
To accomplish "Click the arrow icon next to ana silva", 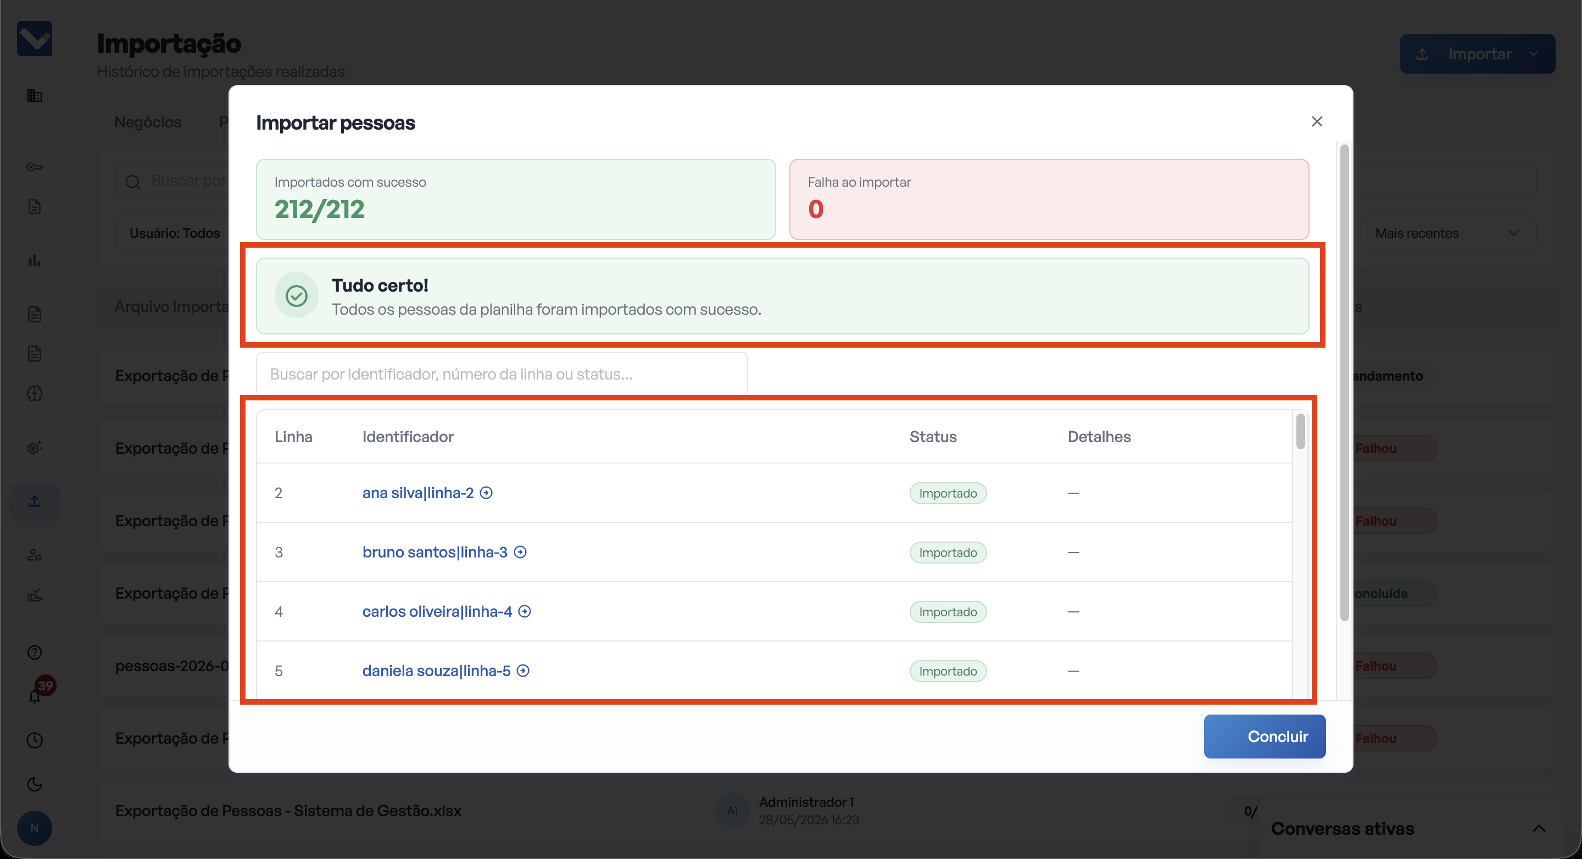I will (x=486, y=493).
